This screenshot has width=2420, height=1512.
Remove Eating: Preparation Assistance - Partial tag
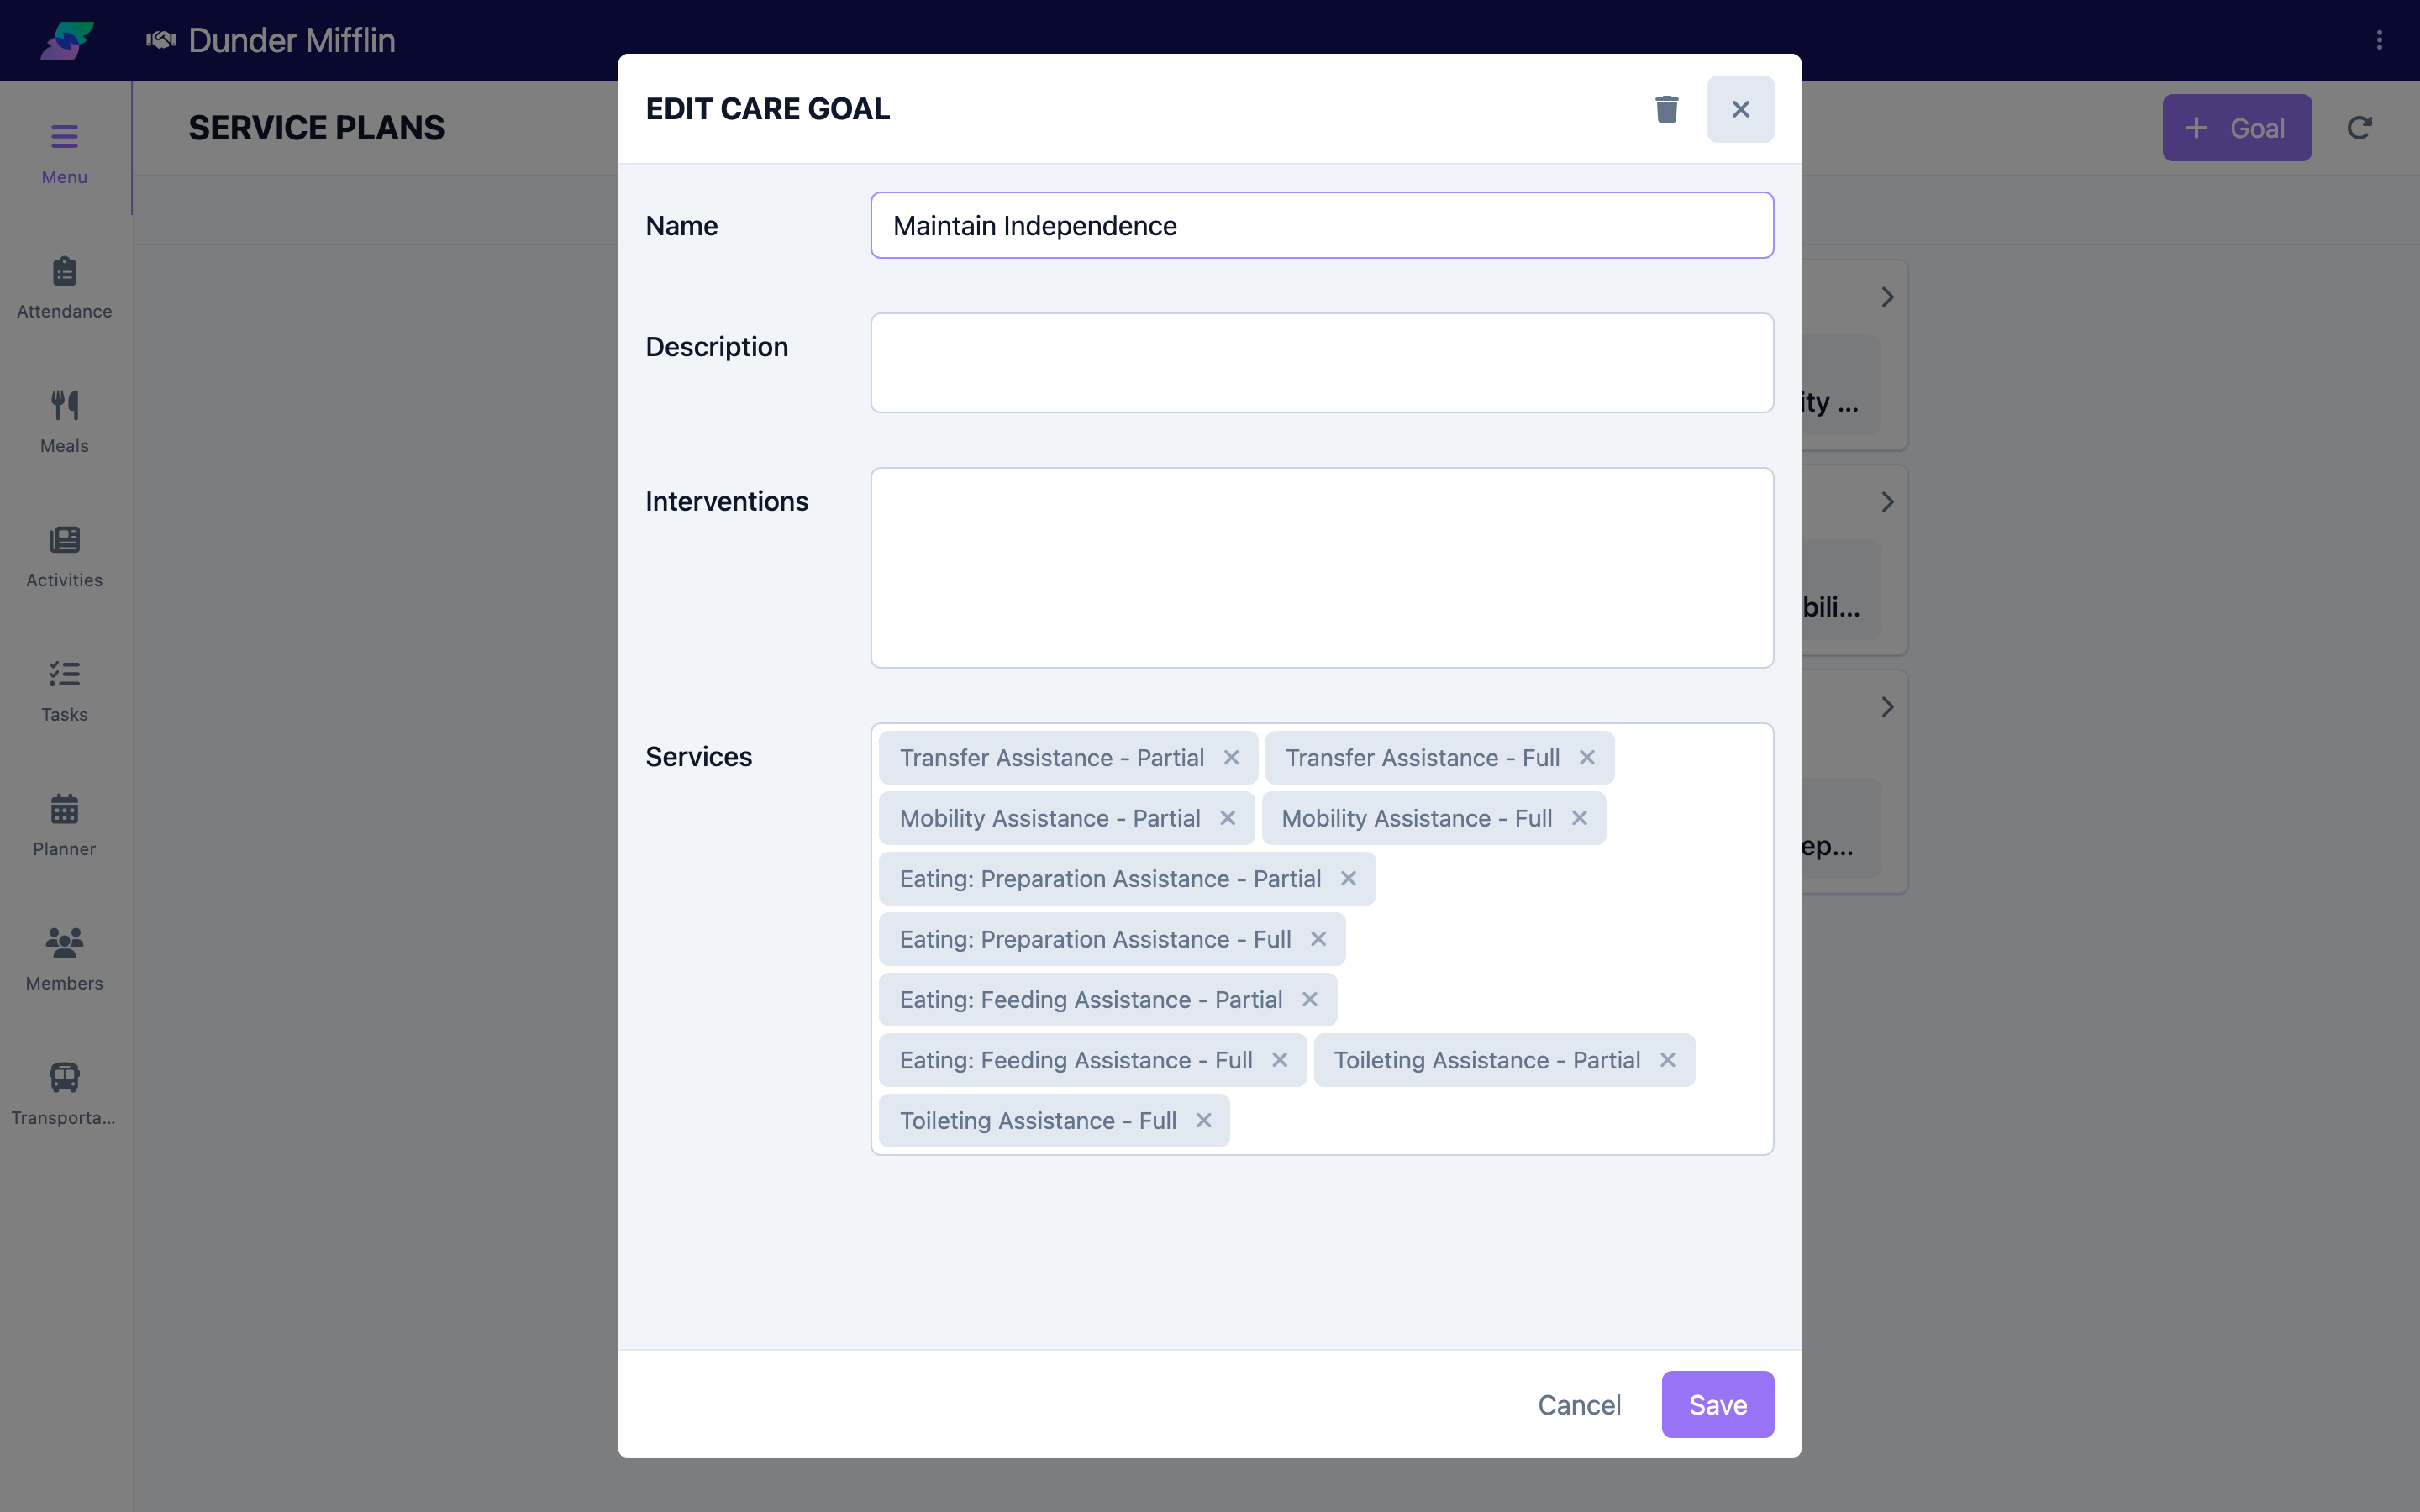point(1348,878)
